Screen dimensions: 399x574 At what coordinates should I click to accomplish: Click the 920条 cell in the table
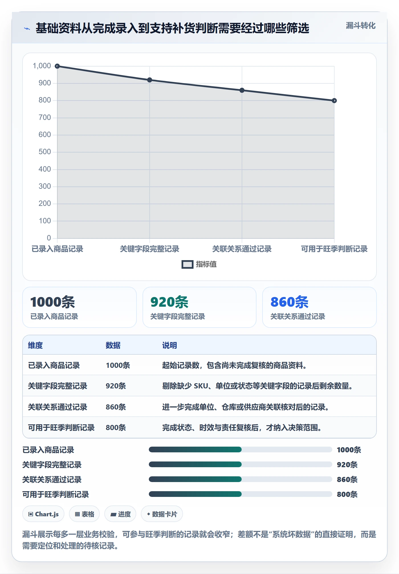pyautogui.click(x=116, y=386)
